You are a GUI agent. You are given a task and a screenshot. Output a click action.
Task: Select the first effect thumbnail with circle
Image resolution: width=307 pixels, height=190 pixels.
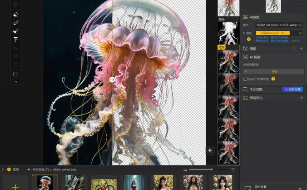[x=228, y=61]
